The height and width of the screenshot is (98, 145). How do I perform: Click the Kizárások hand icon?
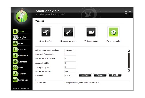[15, 62]
